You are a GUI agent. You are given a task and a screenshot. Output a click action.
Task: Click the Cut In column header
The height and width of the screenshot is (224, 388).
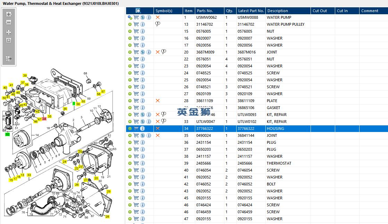pos(347,11)
